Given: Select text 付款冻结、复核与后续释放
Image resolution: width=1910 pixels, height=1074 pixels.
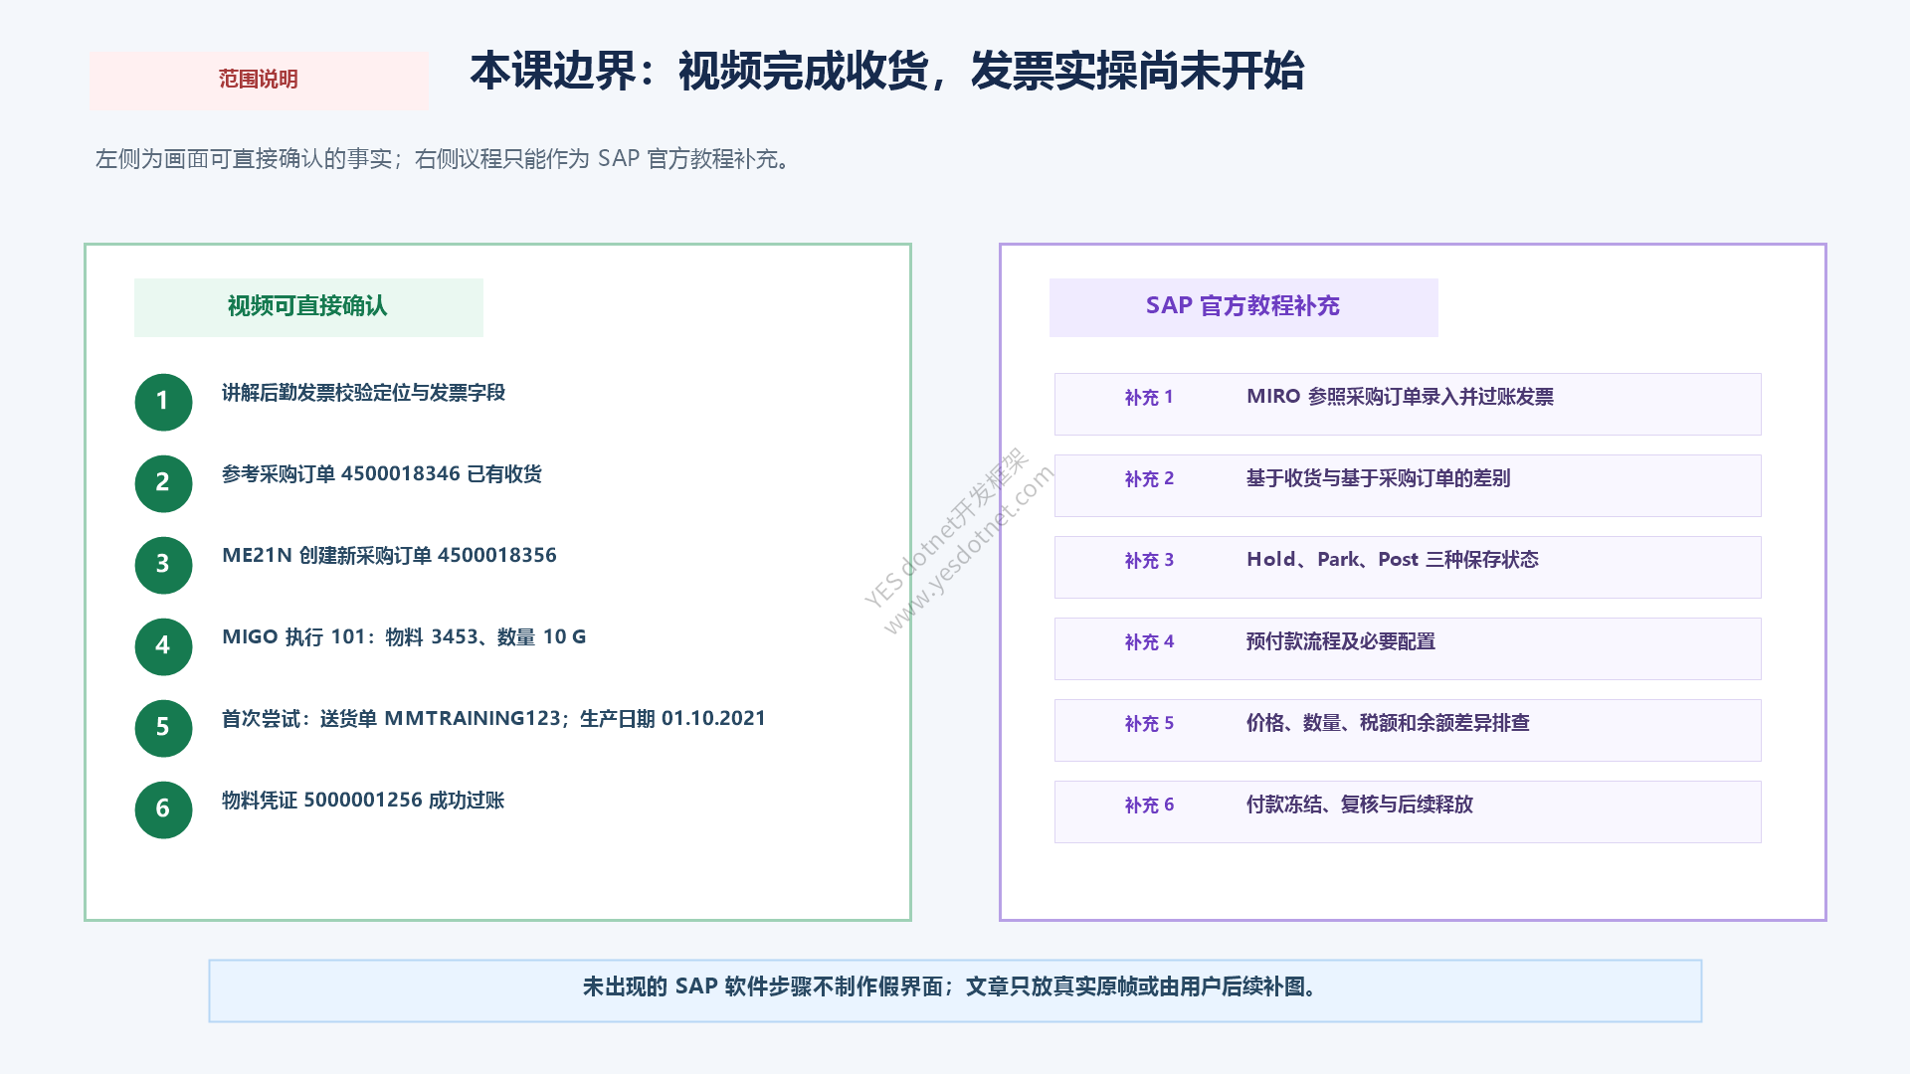Looking at the screenshot, I should coord(1359,805).
